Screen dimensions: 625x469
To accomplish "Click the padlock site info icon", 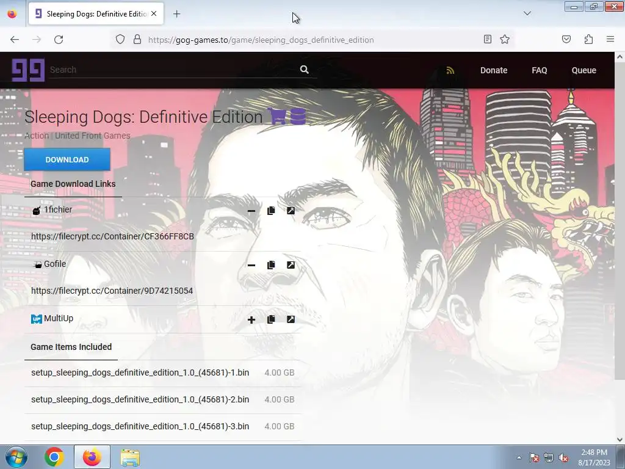I will pyautogui.click(x=137, y=40).
